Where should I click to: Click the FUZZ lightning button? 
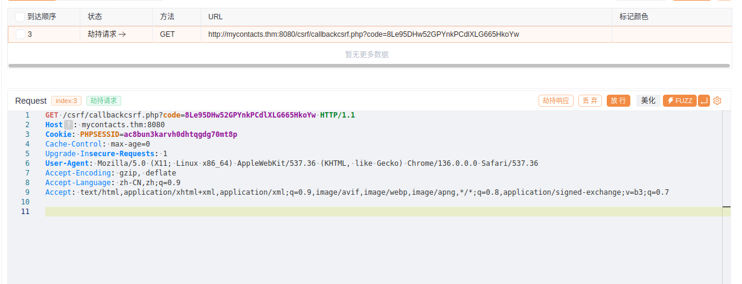(x=679, y=101)
